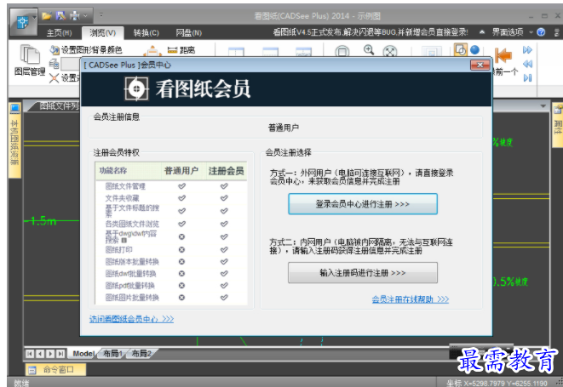Switch to the 布局2 layout tab

click(141, 354)
